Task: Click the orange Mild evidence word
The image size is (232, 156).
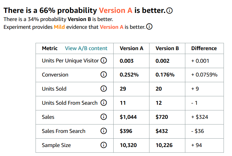Action: pyautogui.click(x=59, y=27)
